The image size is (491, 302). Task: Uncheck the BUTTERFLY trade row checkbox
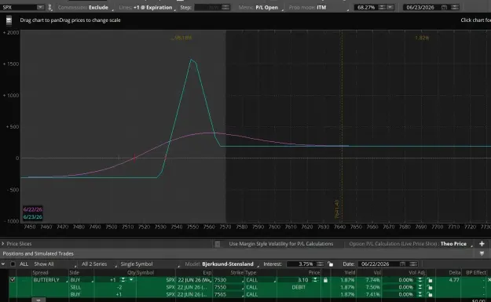(13, 279)
